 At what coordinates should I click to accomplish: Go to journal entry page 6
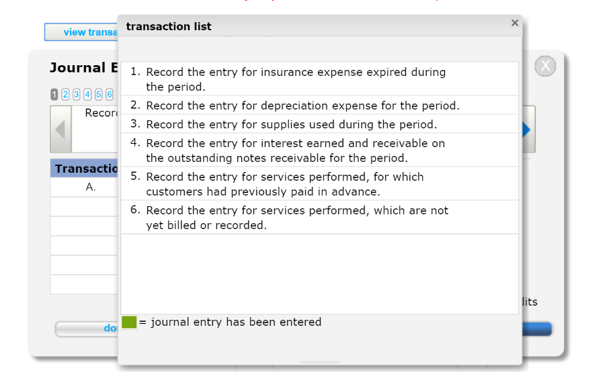pos(110,94)
